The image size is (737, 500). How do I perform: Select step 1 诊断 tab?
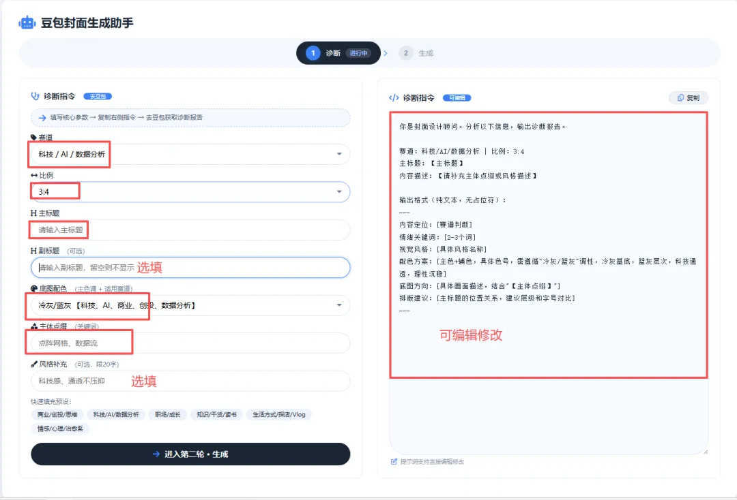(x=338, y=53)
